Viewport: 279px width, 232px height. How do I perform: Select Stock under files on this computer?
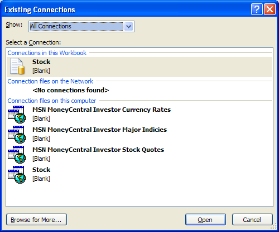(139, 174)
